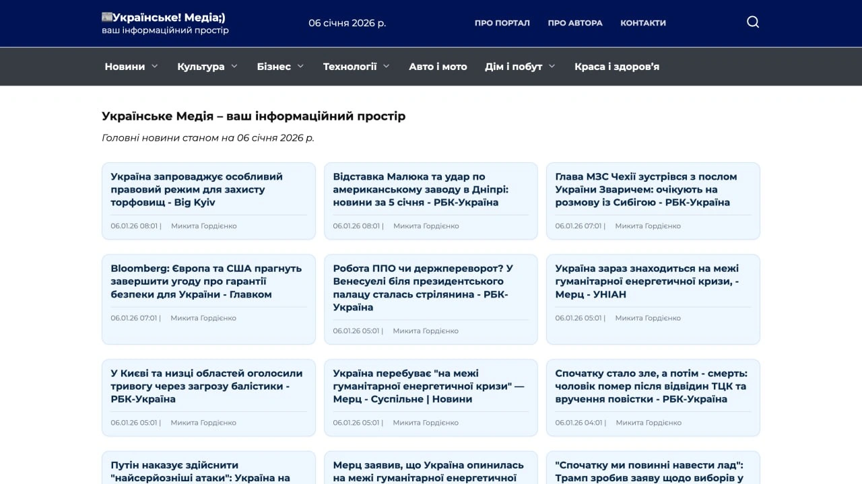Click heading Українське Медія – ваш інформаційний простір

tap(254, 116)
